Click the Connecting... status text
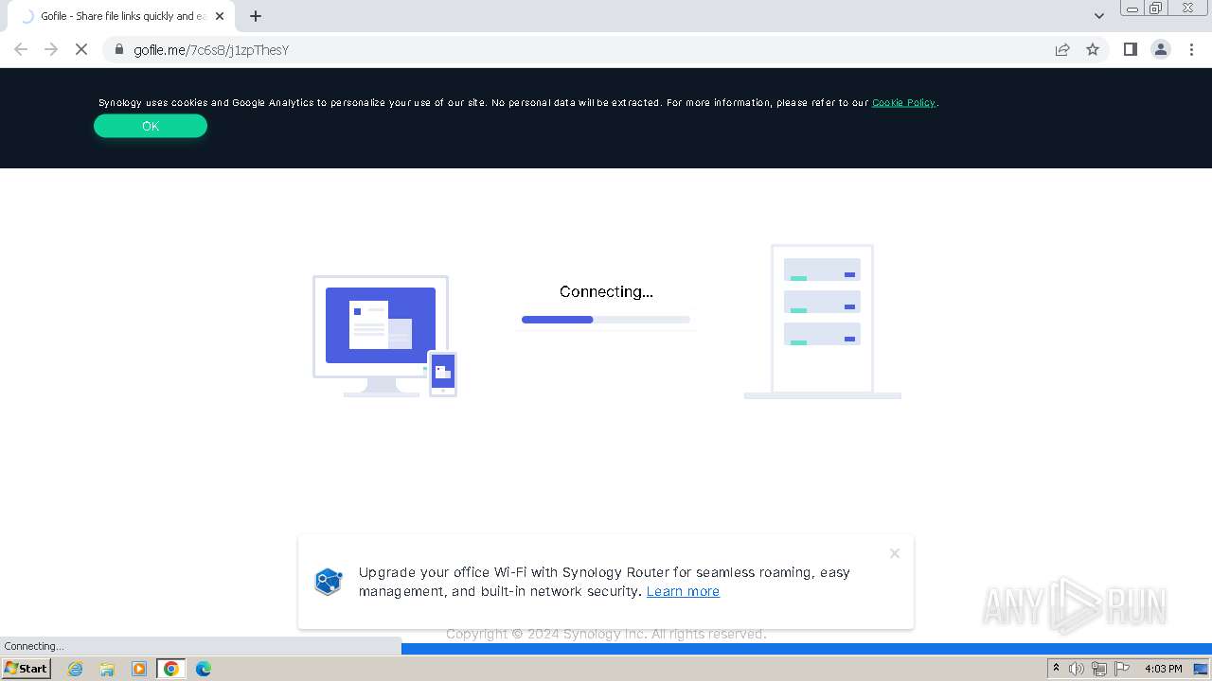This screenshot has height=681, width=1212. tap(606, 291)
